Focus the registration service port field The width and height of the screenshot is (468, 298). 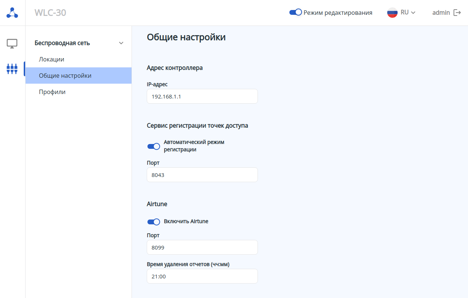pyautogui.click(x=202, y=175)
